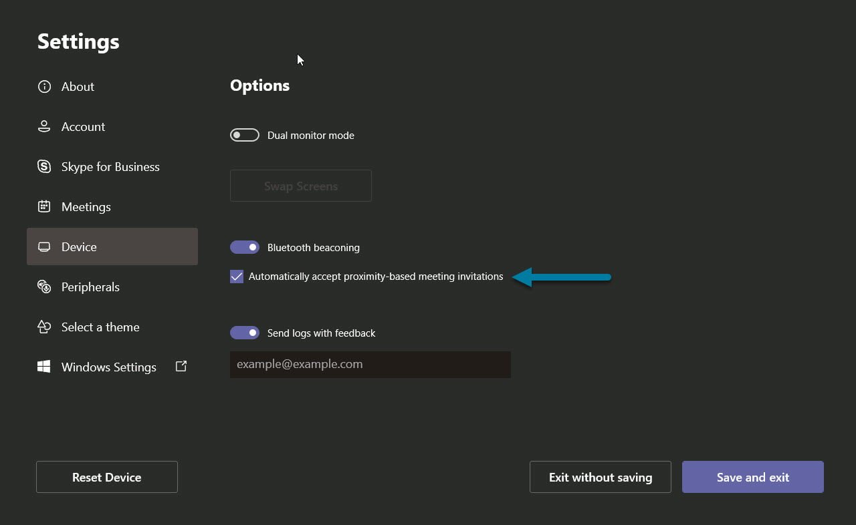Screen dimensions: 856x525
Task: Click the Peripherals icon
Action: [x=44, y=287]
